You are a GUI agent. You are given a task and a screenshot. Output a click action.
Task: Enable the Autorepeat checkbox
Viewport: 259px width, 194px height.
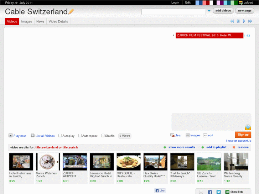[80, 136]
